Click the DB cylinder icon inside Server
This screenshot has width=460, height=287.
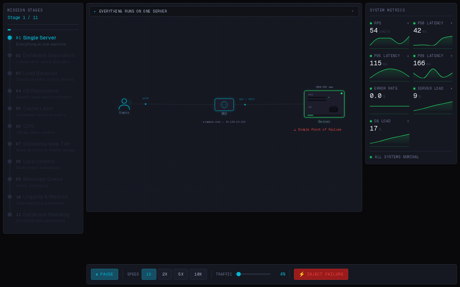click(x=333, y=109)
